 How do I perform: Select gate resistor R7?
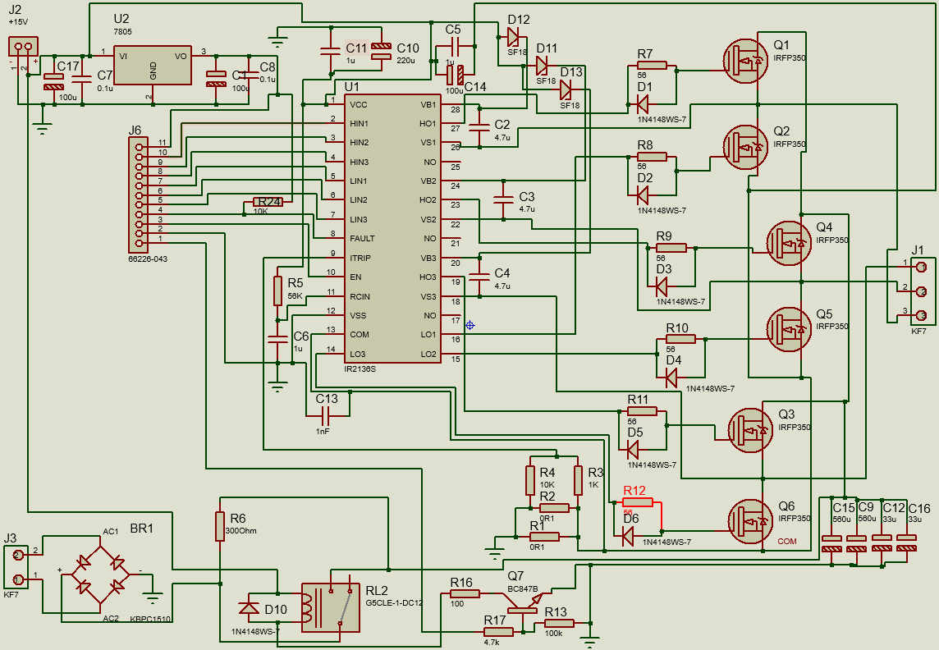[x=652, y=66]
